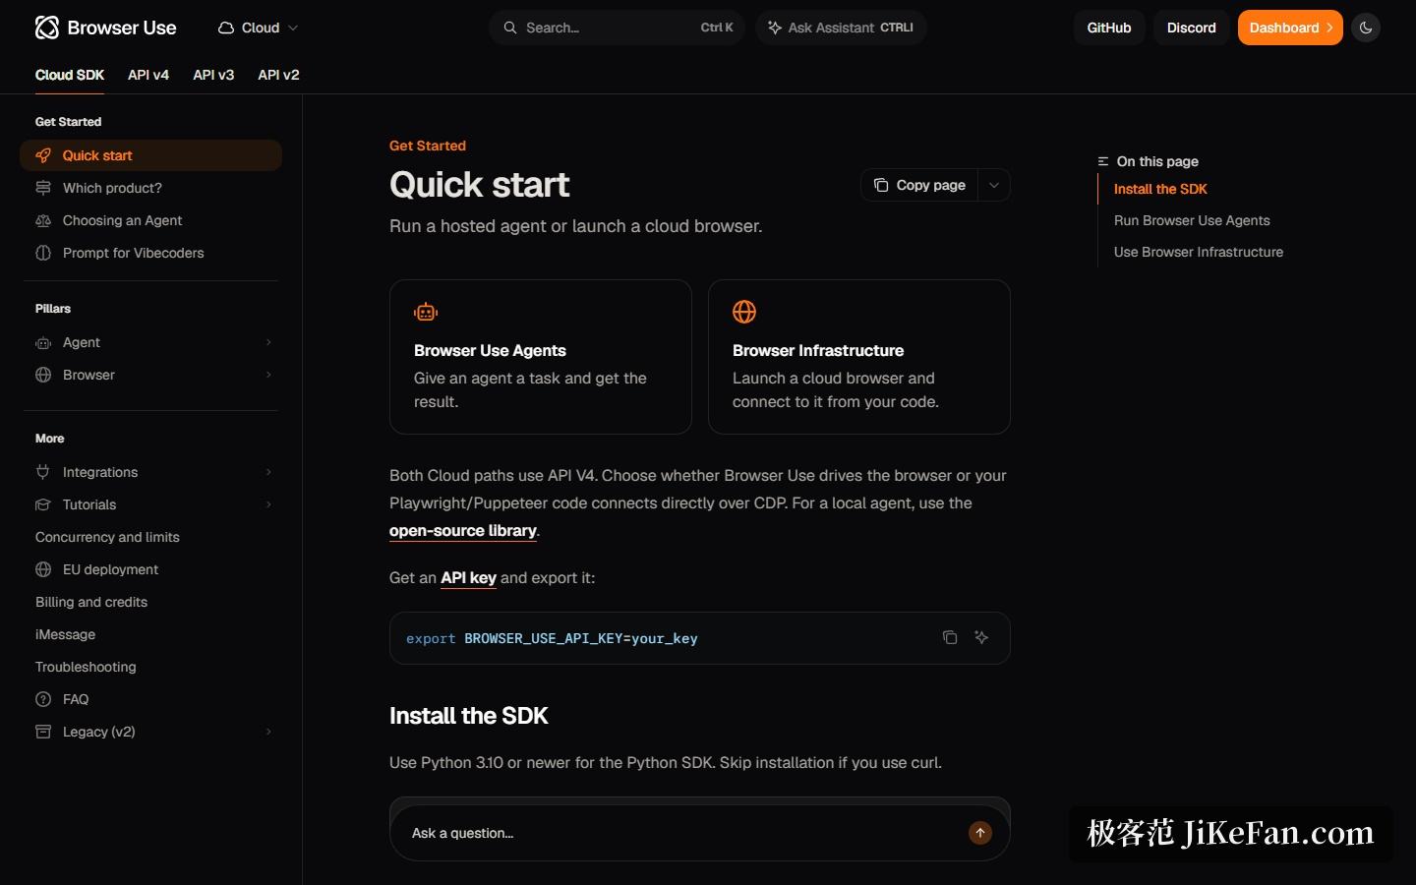Open the Copy page options dropdown arrow
The width and height of the screenshot is (1416, 885).
click(x=994, y=185)
